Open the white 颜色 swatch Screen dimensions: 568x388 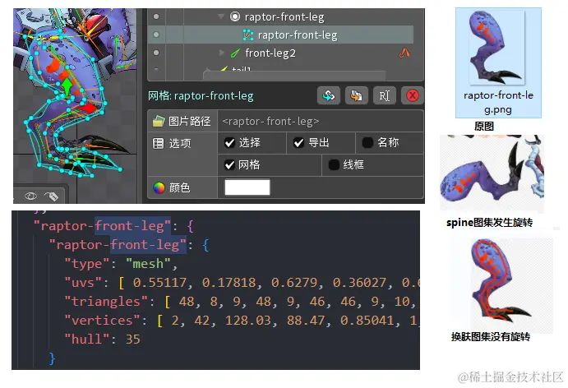pos(247,187)
